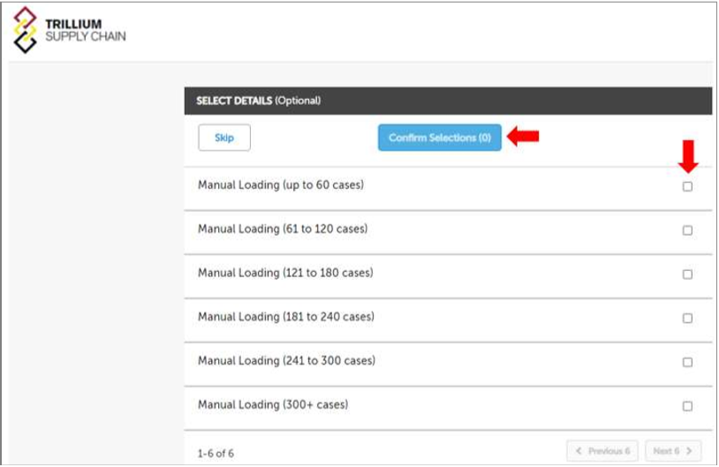
Task: Go to Next 6 results
Action: 674,451
